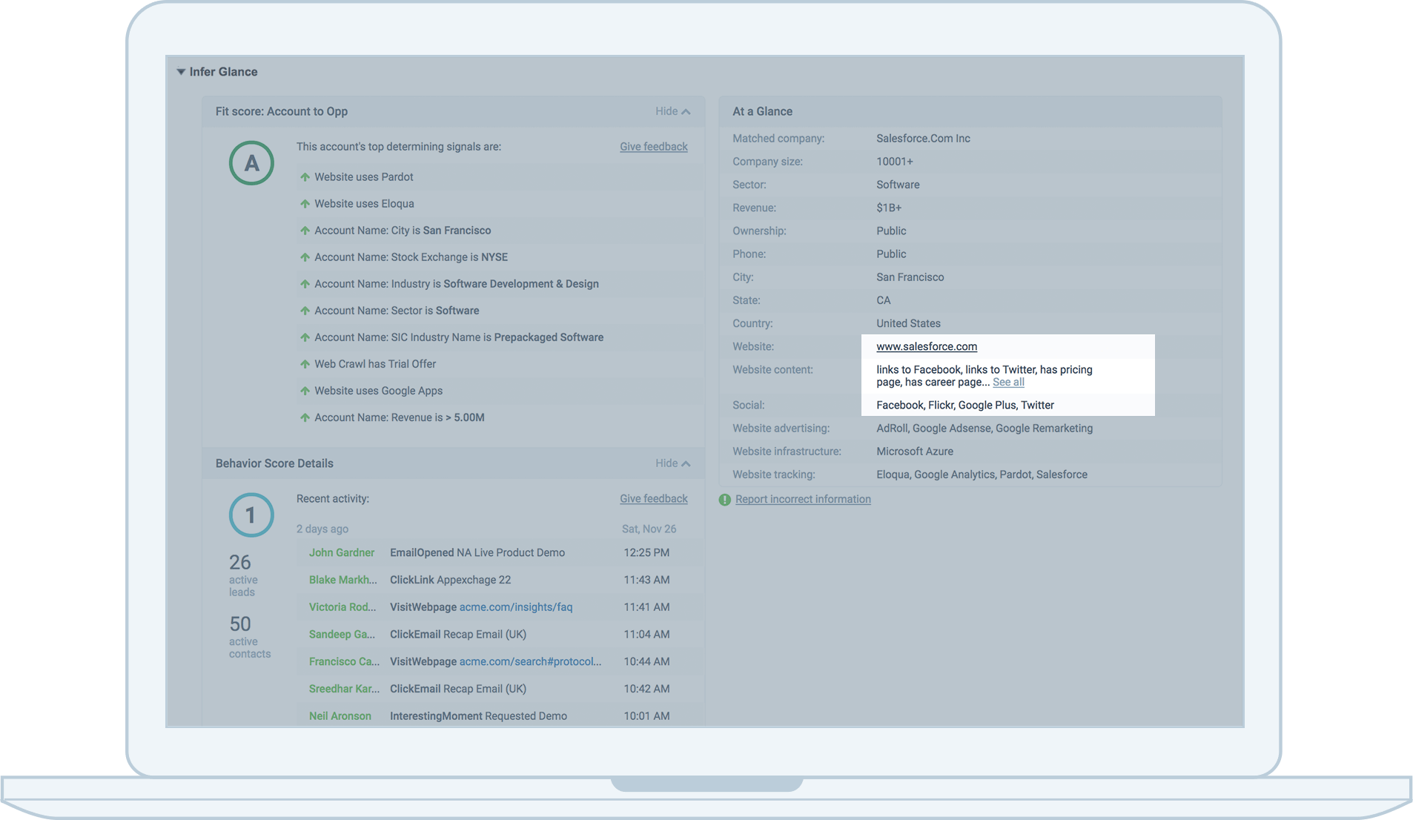
Task: Click the 50 active contacts count
Action: point(240,624)
